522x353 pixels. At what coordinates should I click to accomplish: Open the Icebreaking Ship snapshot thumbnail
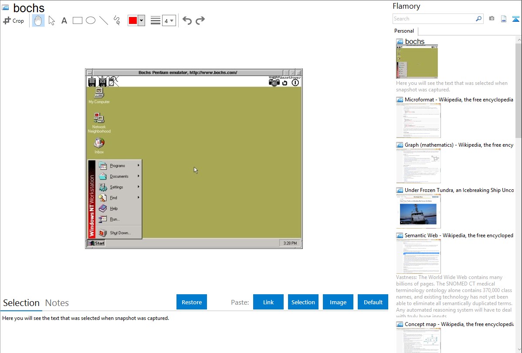418,211
